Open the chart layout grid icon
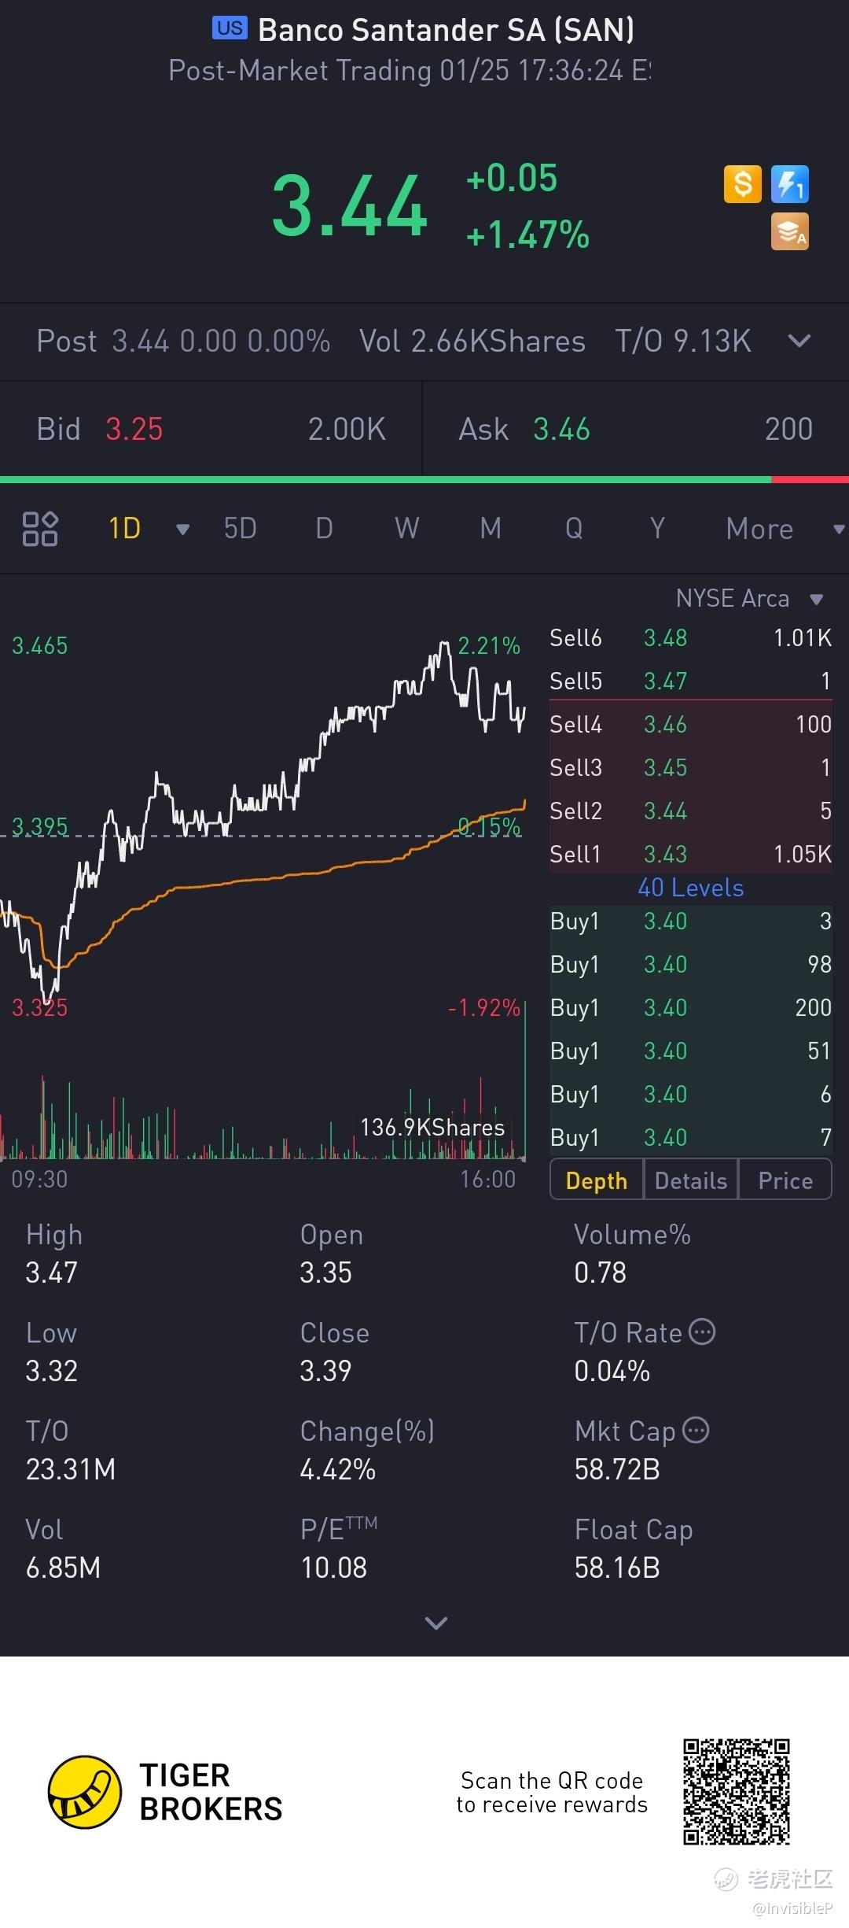 (40, 529)
